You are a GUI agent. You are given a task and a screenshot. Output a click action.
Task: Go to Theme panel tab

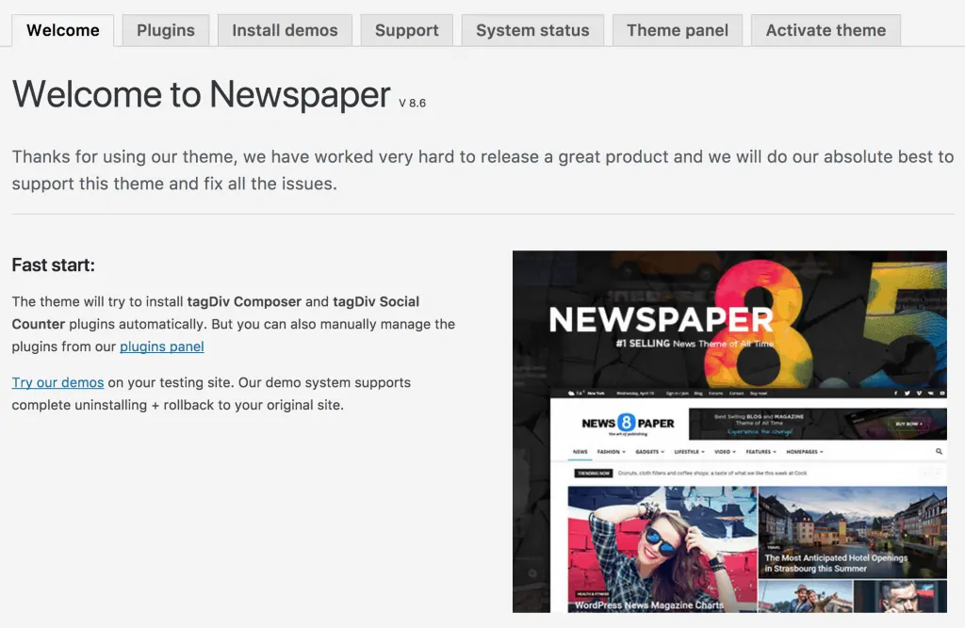[678, 30]
